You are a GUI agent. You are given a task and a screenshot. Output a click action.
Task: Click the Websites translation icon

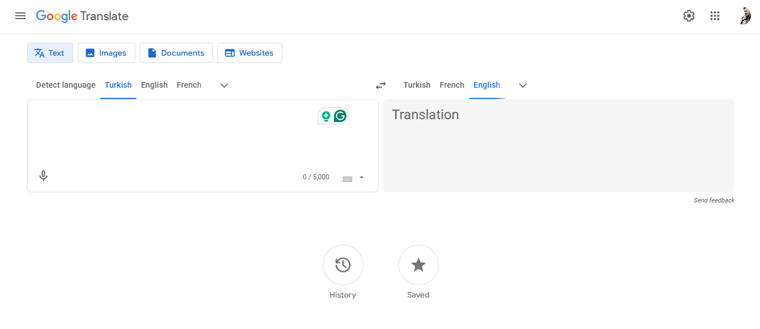coord(229,52)
